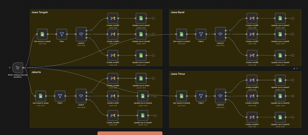The height and width of the screenshot is (135, 308).
Task: Select the Gmail node Create a draft12
Action: [252, 117]
